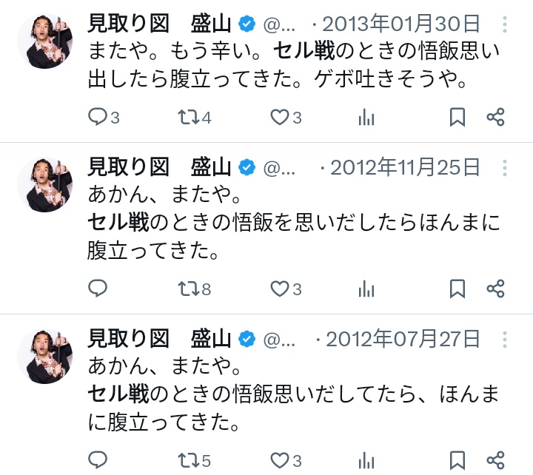Viewport: 533px width, 475px height.
Task: Bookmark the 2013年01月30日 tweet
Action: [x=457, y=117]
